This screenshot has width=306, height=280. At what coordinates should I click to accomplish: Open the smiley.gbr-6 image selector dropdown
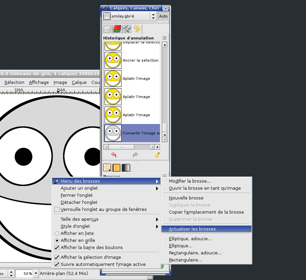153,16
